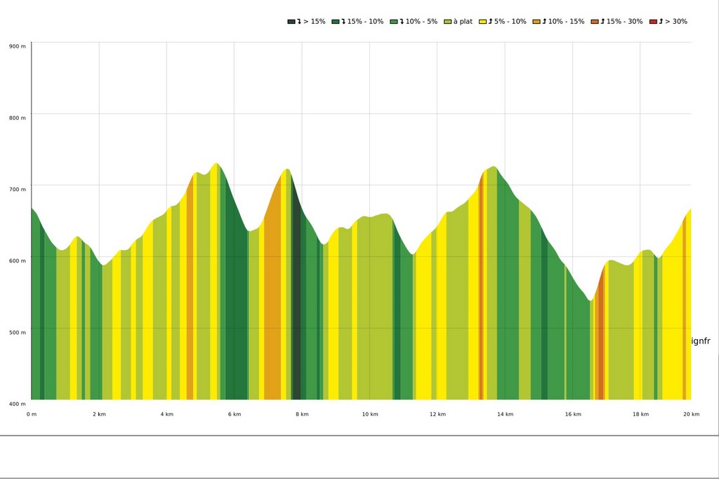Click the '400 m' elevation axis label

click(x=18, y=404)
